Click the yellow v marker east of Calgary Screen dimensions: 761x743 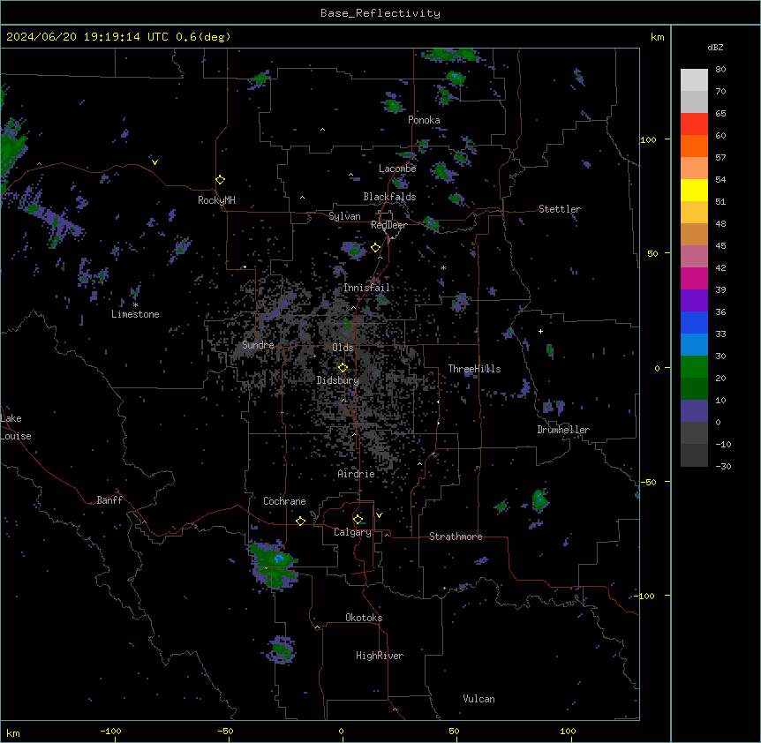(379, 515)
